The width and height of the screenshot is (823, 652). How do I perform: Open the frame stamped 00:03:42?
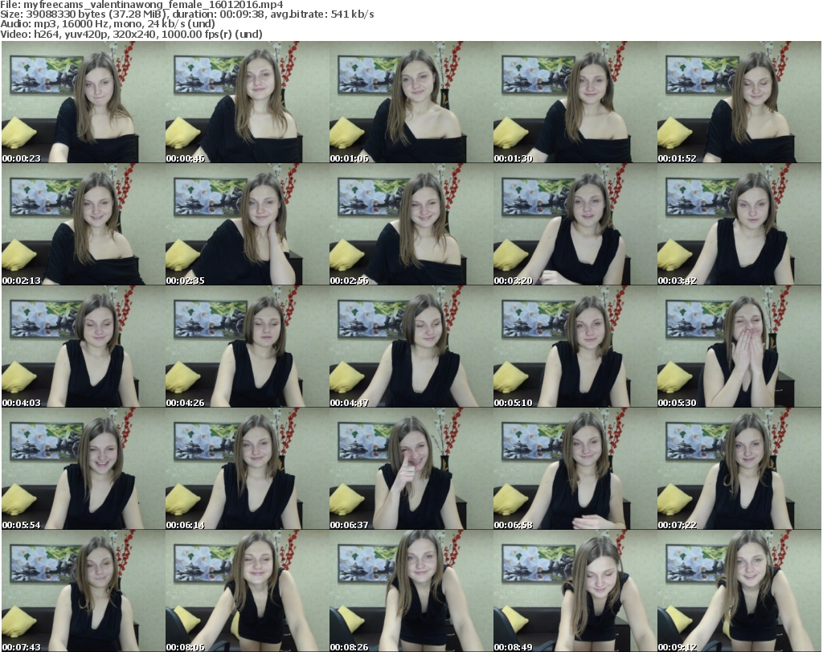[739, 224]
